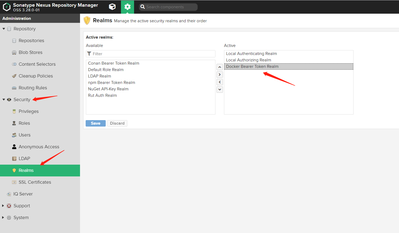Image resolution: width=399 pixels, height=233 pixels.
Task: Click the Roles icon
Action: coord(14,123)
